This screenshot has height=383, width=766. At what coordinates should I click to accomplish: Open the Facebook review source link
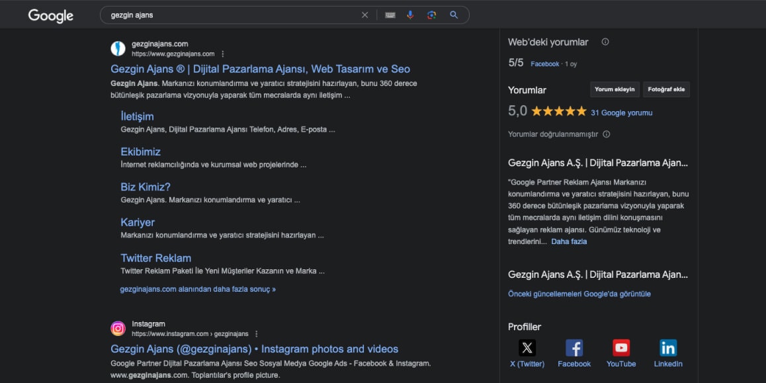click(x=544, y=64)
